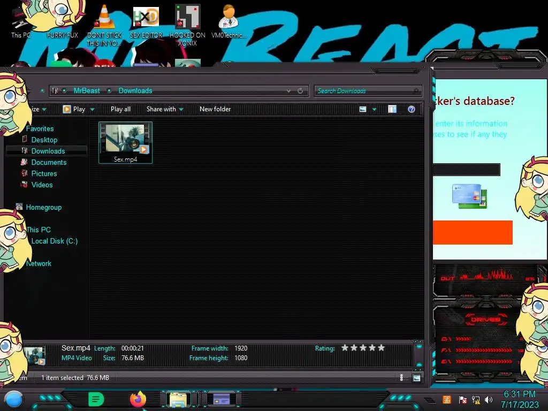Open the VM0Technic desktop shortcut

coord(229,21)
